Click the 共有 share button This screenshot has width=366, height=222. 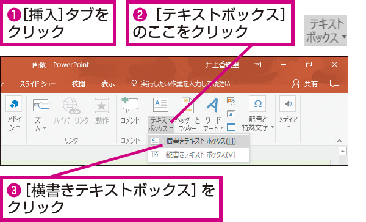point(304,84)
